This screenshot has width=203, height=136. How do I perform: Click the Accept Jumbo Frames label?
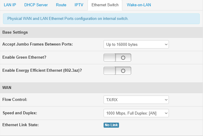click(x=38, y=44)
